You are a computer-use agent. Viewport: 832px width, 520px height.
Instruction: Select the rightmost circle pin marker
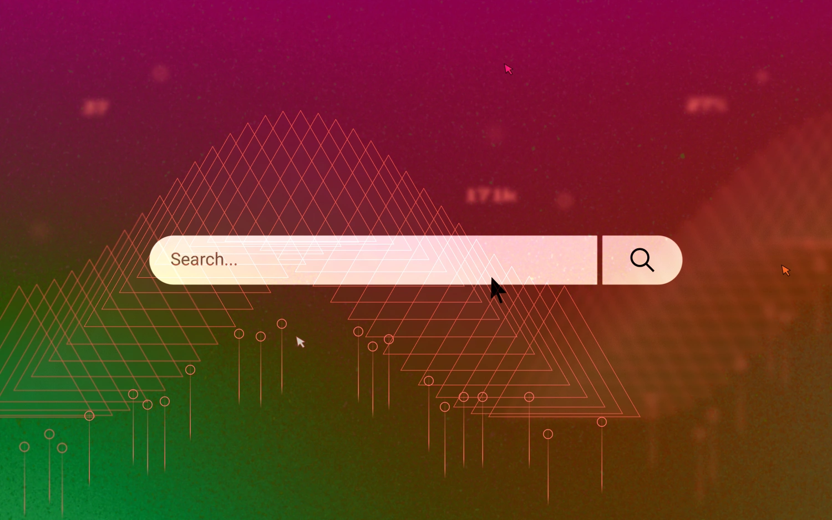click(602, 422)
